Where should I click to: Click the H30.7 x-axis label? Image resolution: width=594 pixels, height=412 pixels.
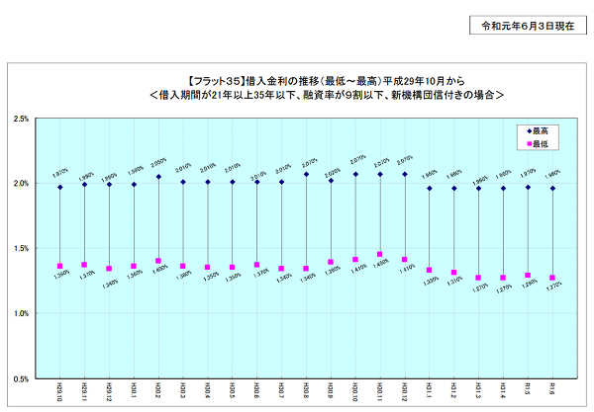pyautogui.click(x=281, y=390)
